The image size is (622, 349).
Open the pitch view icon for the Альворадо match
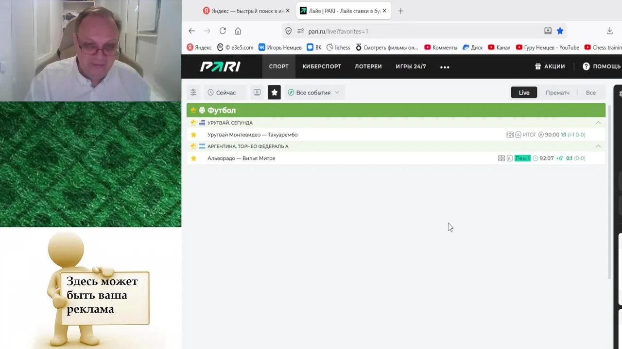click(501, 159)
